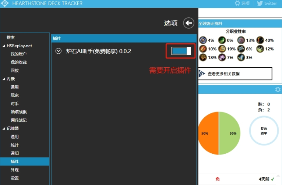Click the HSReplay logo in 查看更多相关数据
The image size is (282, 185).
(202, 74)
